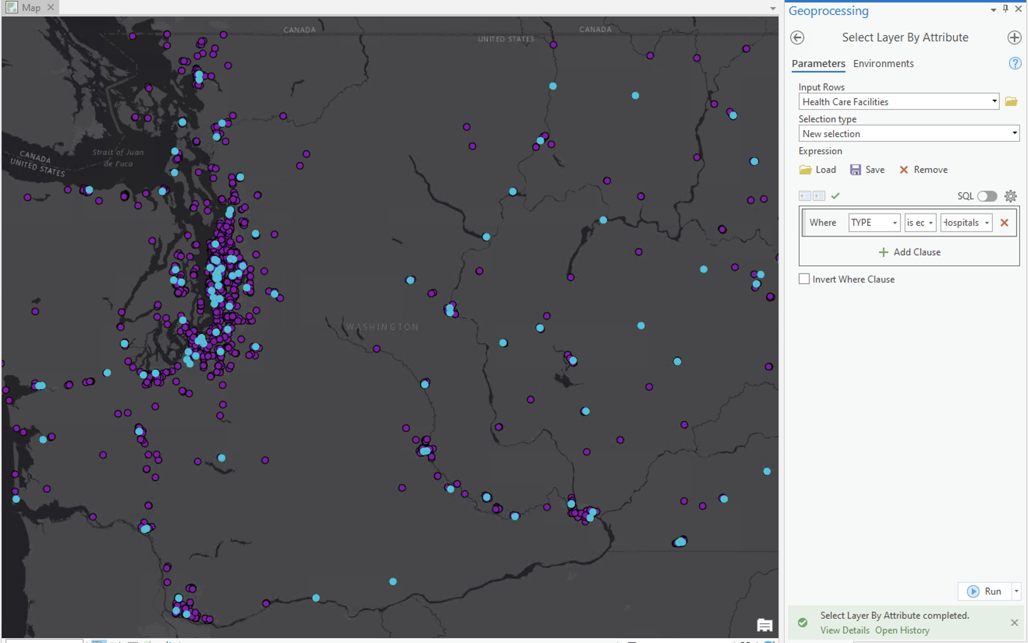Open the tool help question mark icon

coord(1014,63)
